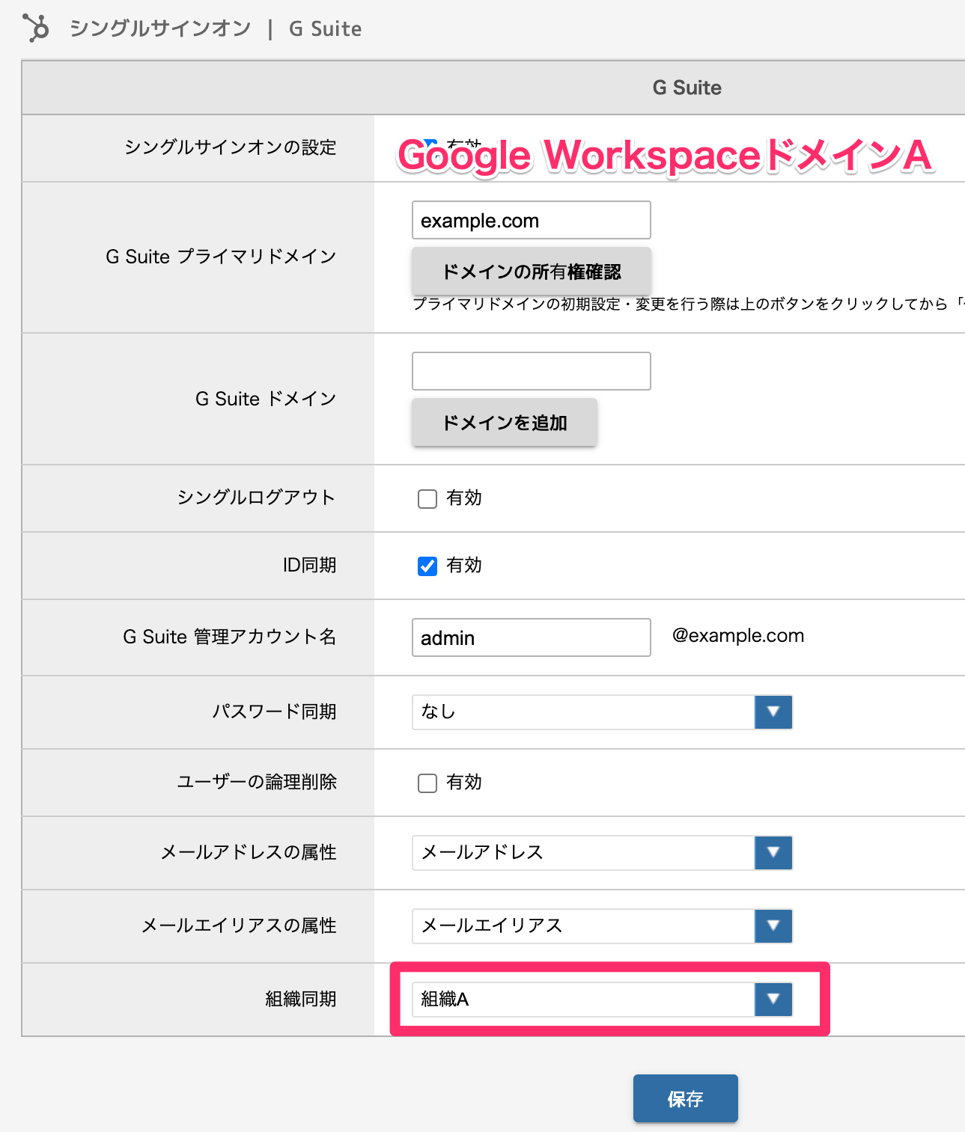Screen dimensions: 965x1132
Task: Click the ドメインを追加 button
Action: click(x=505, y=423)
